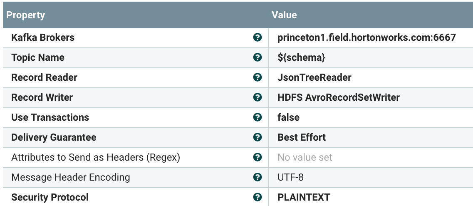Open the Record Reader help tooltip icon
This screenshot has width=473, height=206.
pos(258,77)
